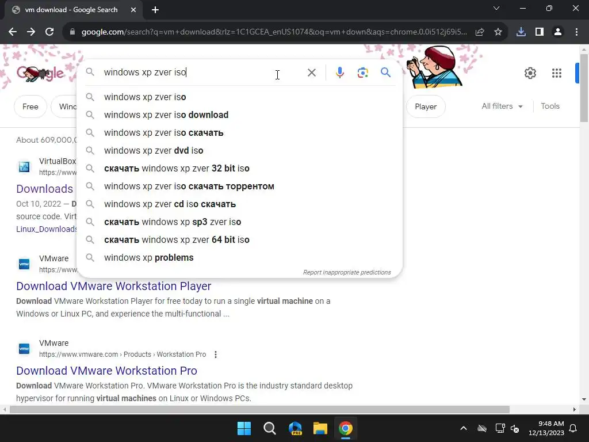This screenshot has width=589, height=442.
Task: Choose suggestion "windows xp problems"
Action: pos(239,258)
